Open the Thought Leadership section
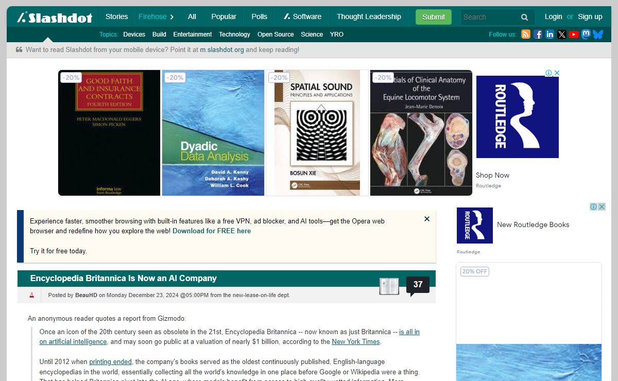This screenshot has height=381, width=618. [369, 16]
